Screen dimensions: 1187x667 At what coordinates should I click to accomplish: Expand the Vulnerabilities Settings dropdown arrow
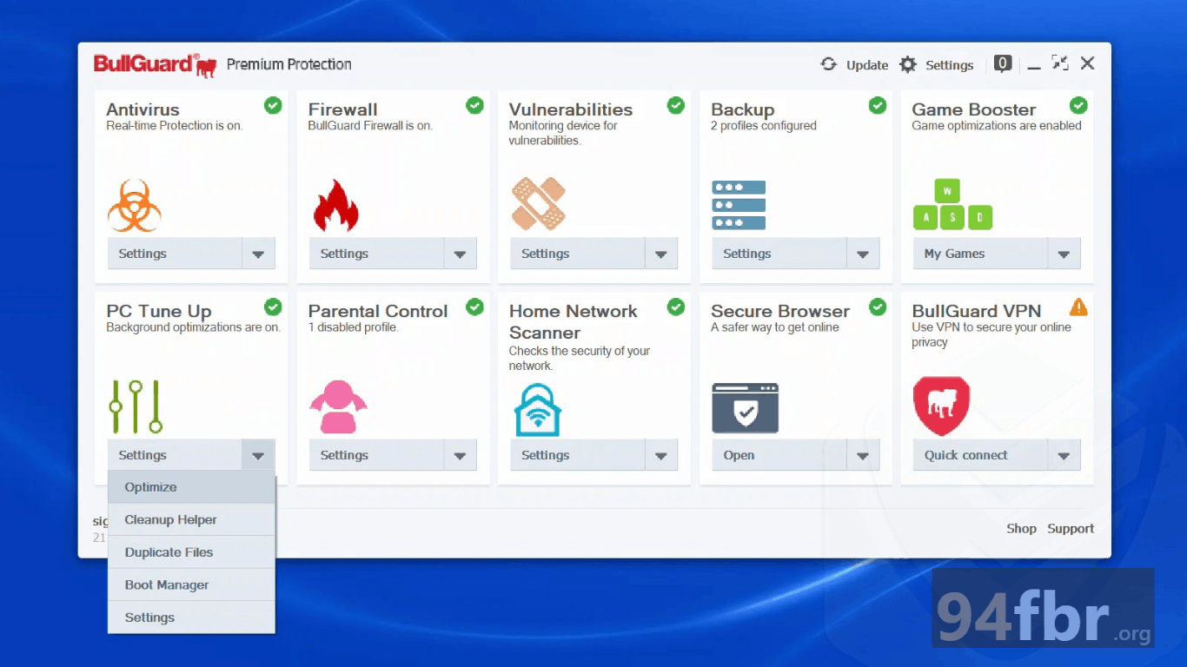(661, 254)
